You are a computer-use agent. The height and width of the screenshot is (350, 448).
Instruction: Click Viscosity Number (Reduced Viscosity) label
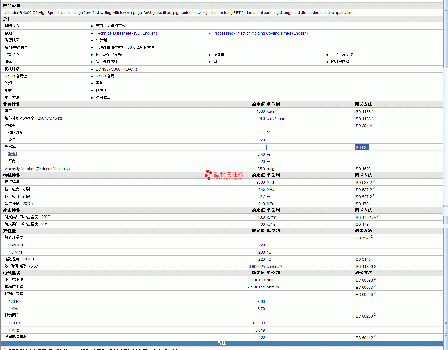pos(37,169)
